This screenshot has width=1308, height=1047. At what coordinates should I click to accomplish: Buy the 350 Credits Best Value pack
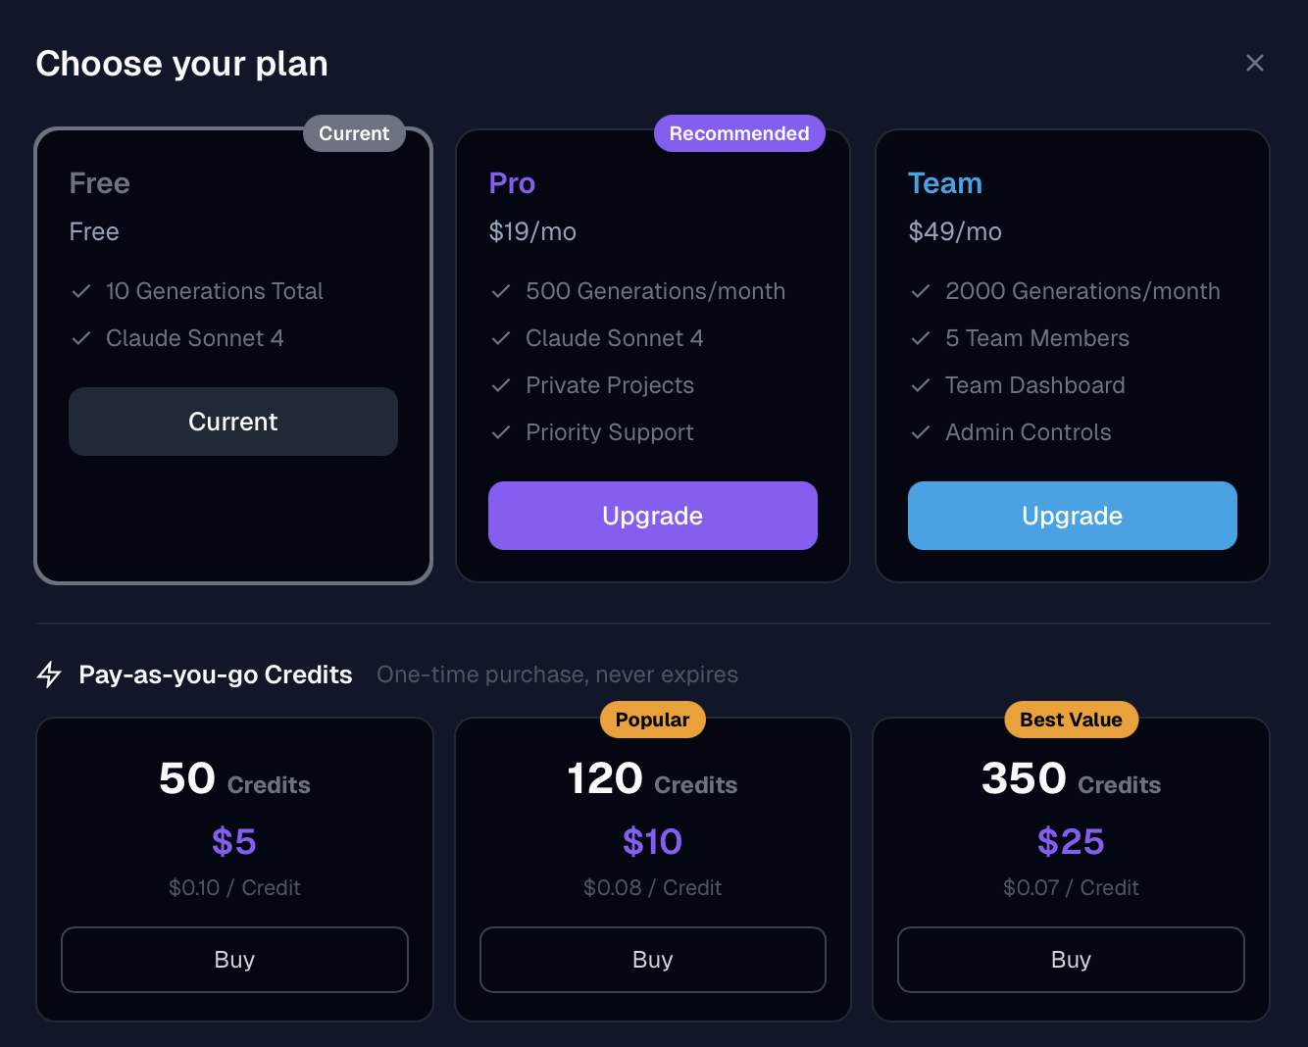pyautogui.click(x=1071, y=960)
